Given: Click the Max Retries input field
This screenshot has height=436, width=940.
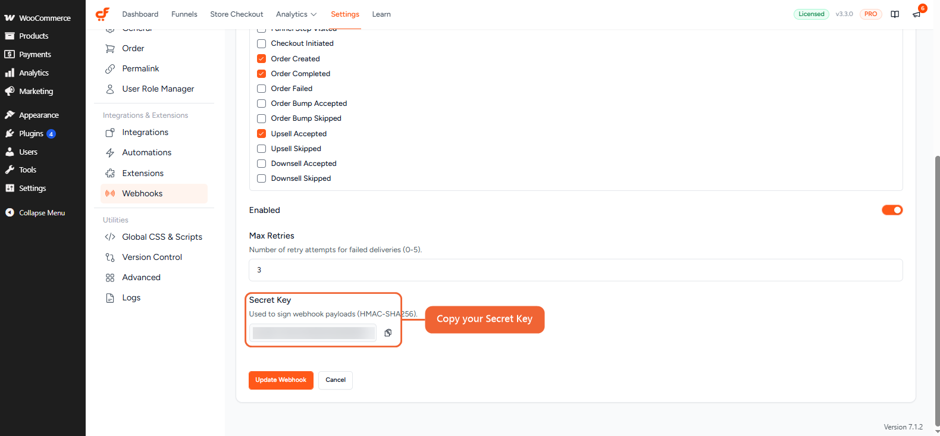Looking at the screenshot, I should click(576, 270).
